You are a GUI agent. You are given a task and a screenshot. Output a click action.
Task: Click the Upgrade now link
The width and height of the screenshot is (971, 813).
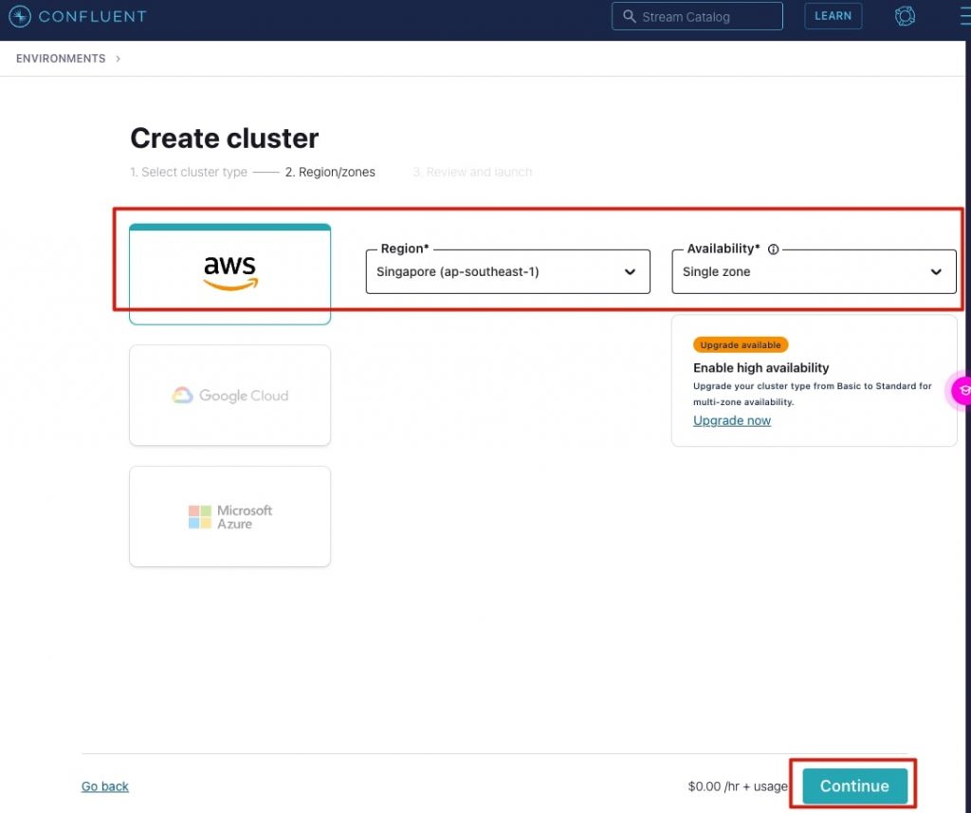(731, 420)
